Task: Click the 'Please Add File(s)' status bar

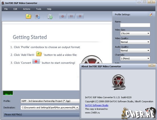Action: tap(41, 114)
